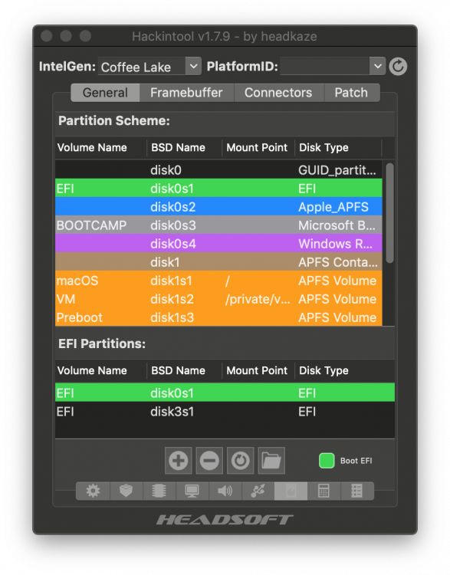Select disk0s1 row in EFI Partitions list
450x575 pixels.
click(x=225, y=393)
